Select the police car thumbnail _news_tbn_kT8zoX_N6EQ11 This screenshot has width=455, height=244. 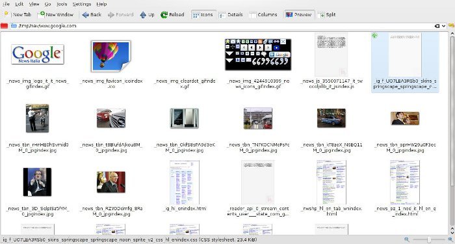tap(331, 118)
